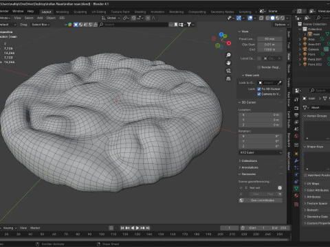Open the Marker menu in timeline
330x247 pixels.
pos(35,228)
